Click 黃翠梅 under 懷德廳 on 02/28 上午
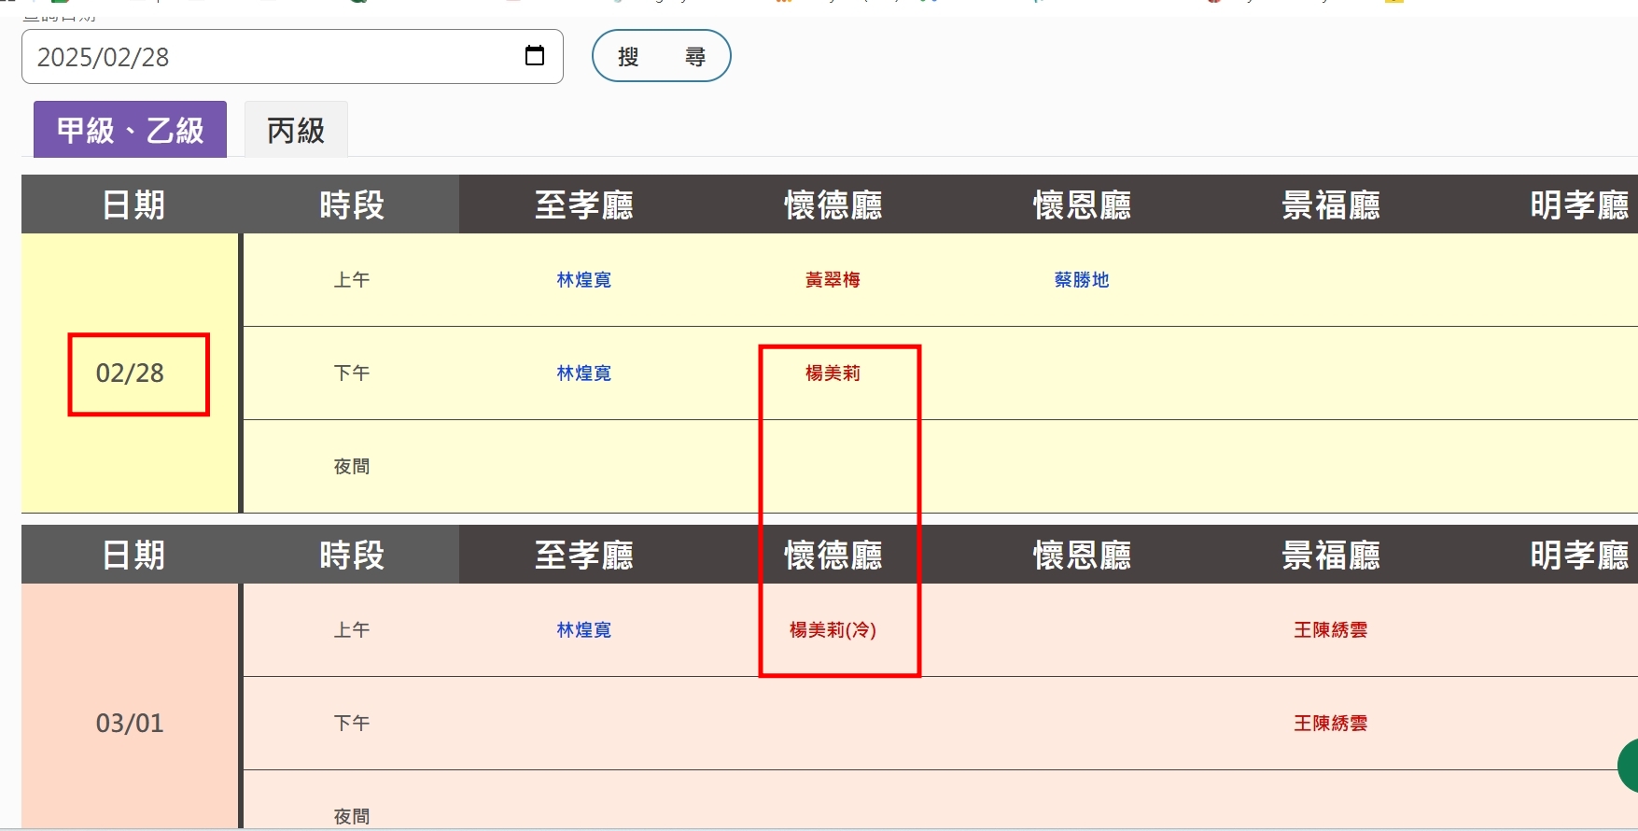This screenshot has width=1638, height=831. pyautogui.click(x=833, y=280)
